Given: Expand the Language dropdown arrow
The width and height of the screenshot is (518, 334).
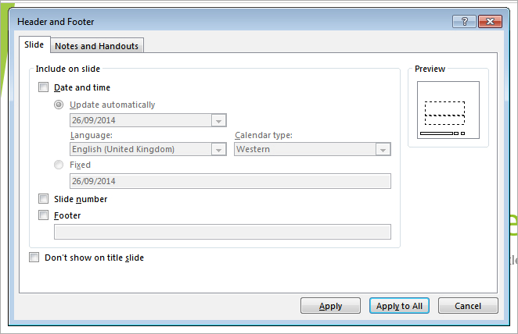Looking at the screenshot, I should [x=218, y=150].
